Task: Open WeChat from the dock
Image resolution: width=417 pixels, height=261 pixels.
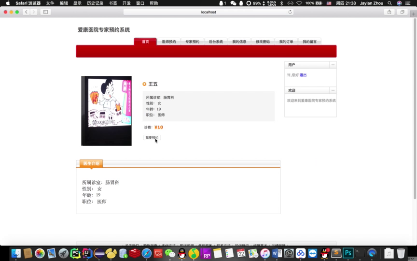Action: coord(170,253)
